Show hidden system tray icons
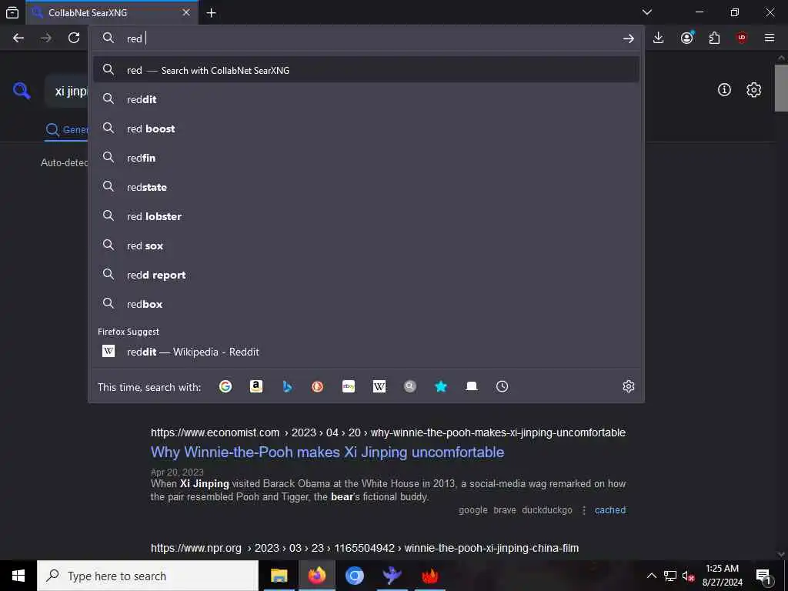The width and height of the screenshot is (788, 591). tap(651, 576)
